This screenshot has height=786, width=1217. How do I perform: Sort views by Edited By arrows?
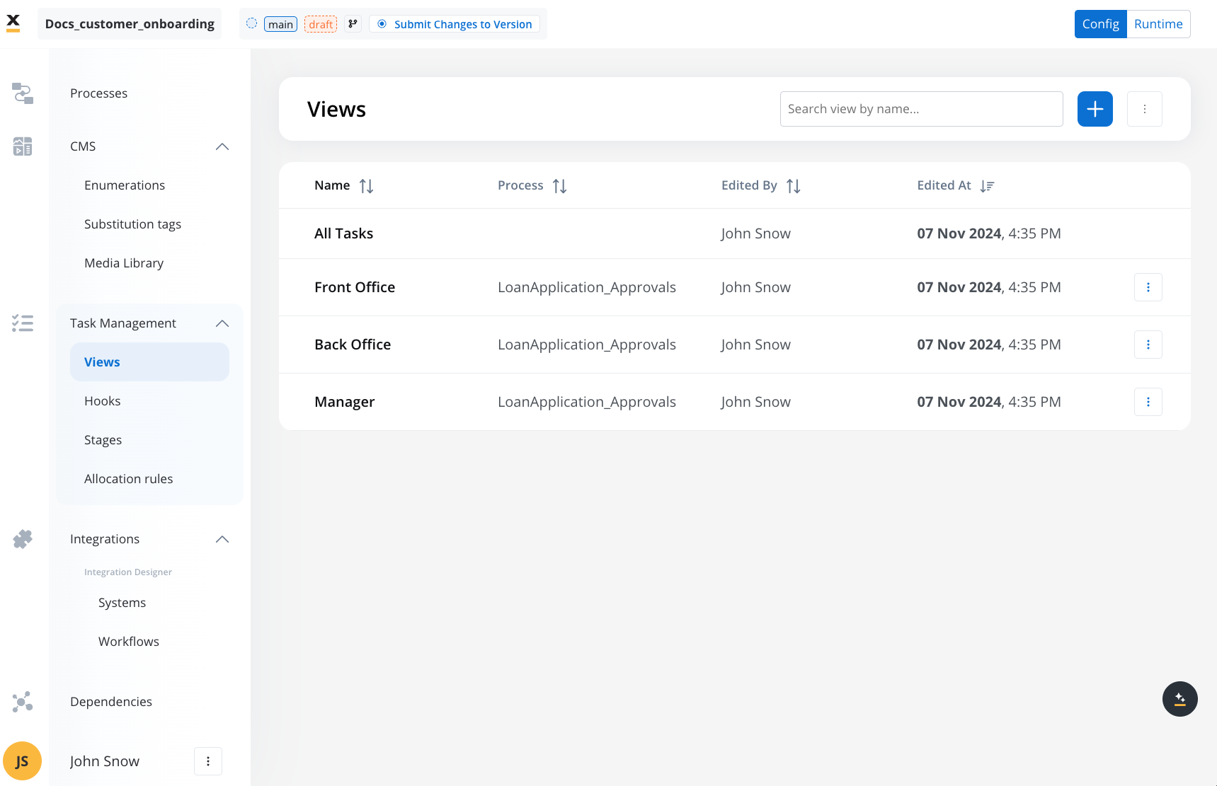pos(794,186)
